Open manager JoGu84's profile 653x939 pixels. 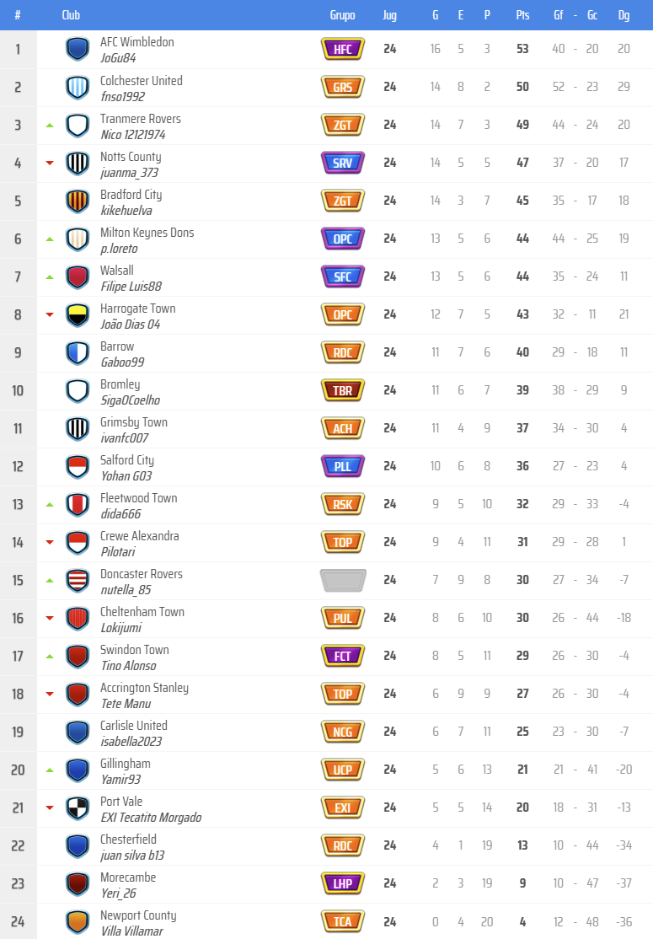point(118,58)
